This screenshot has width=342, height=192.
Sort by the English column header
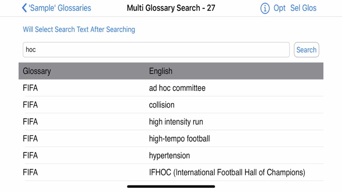[x=161, y=71]
